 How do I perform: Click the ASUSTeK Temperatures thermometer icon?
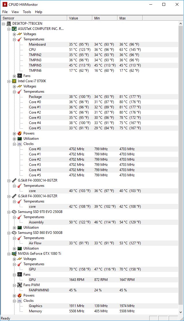[x=20, y=39]
